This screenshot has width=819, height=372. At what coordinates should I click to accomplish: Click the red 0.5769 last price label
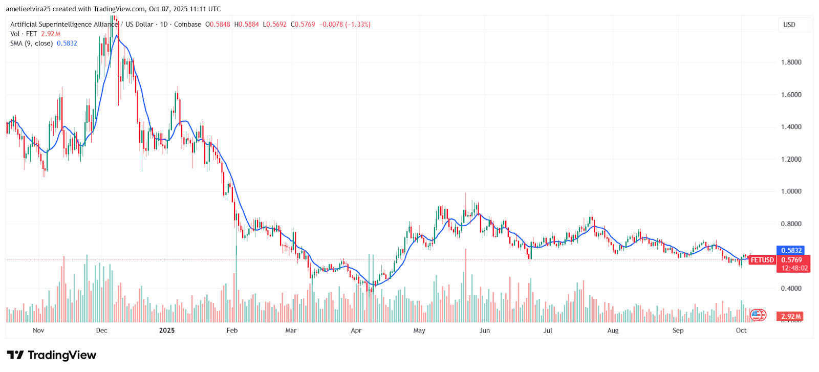point(791,260)
